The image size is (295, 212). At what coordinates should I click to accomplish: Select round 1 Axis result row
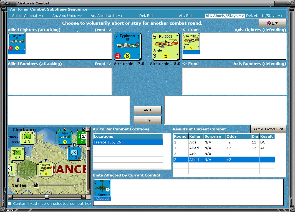click(224, 142)
